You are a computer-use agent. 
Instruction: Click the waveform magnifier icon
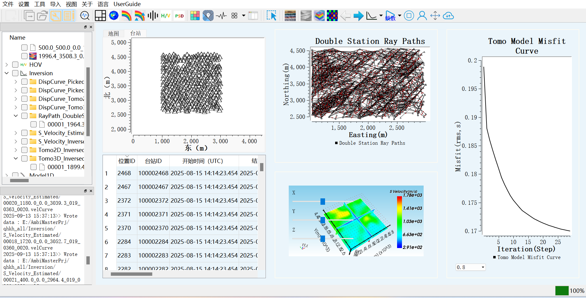click(x=85, y=16)
